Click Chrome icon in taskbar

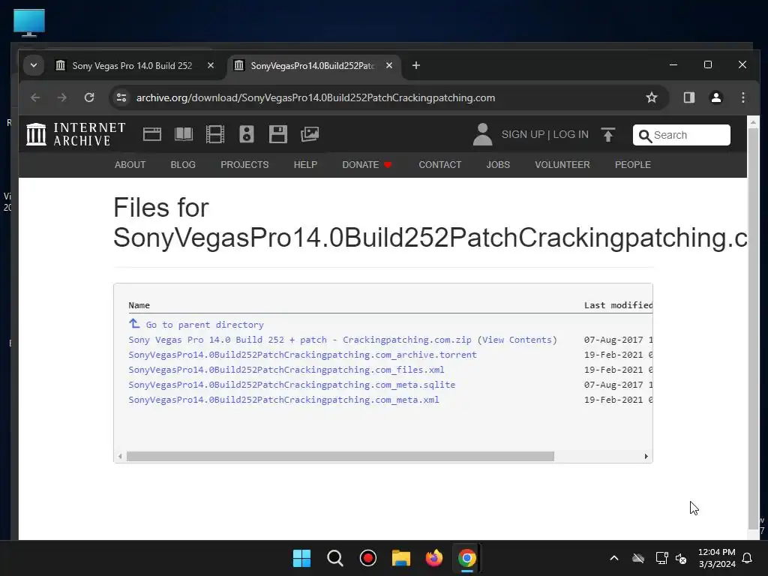[x=466, y=558]
